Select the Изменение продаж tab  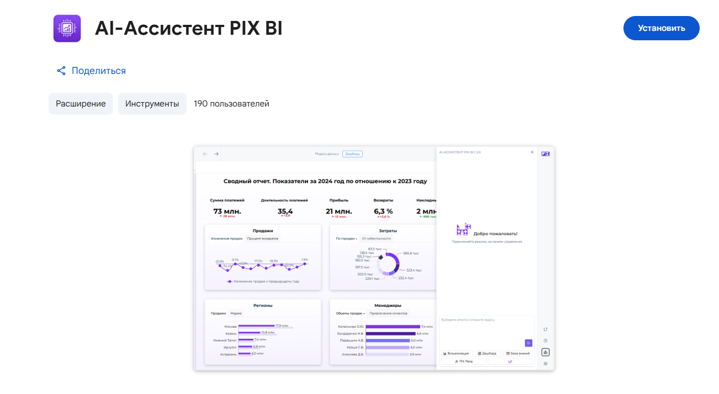tap(227, 238)
